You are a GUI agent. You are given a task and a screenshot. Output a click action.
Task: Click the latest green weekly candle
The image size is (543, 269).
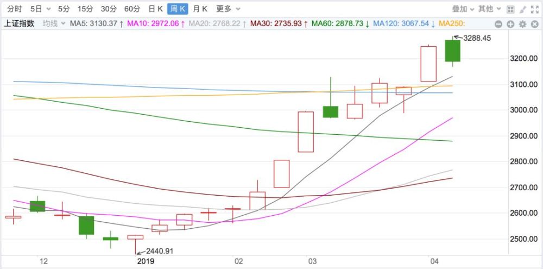(x=453, y=51)
